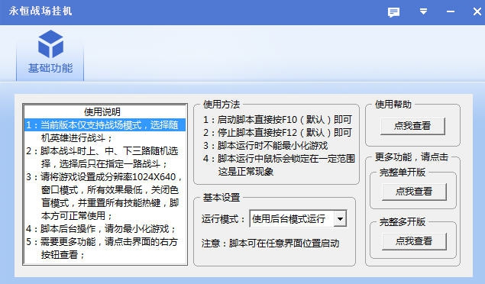485x284 pixels.
Task: Close the 永恒战场挂机 window
Action: [x=477, y=11]
